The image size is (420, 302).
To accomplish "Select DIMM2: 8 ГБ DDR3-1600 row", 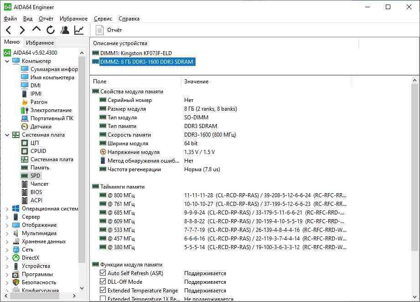I will pos(147,62).
